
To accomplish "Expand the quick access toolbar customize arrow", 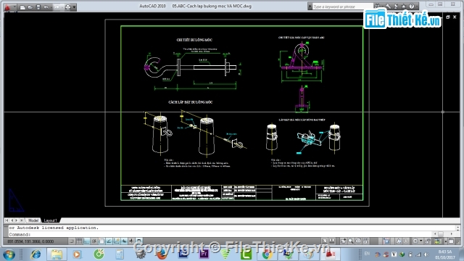I will (x=74, y=7).
